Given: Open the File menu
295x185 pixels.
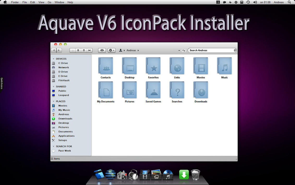Looking at the screenshot, I should click(x=25, y=2).
